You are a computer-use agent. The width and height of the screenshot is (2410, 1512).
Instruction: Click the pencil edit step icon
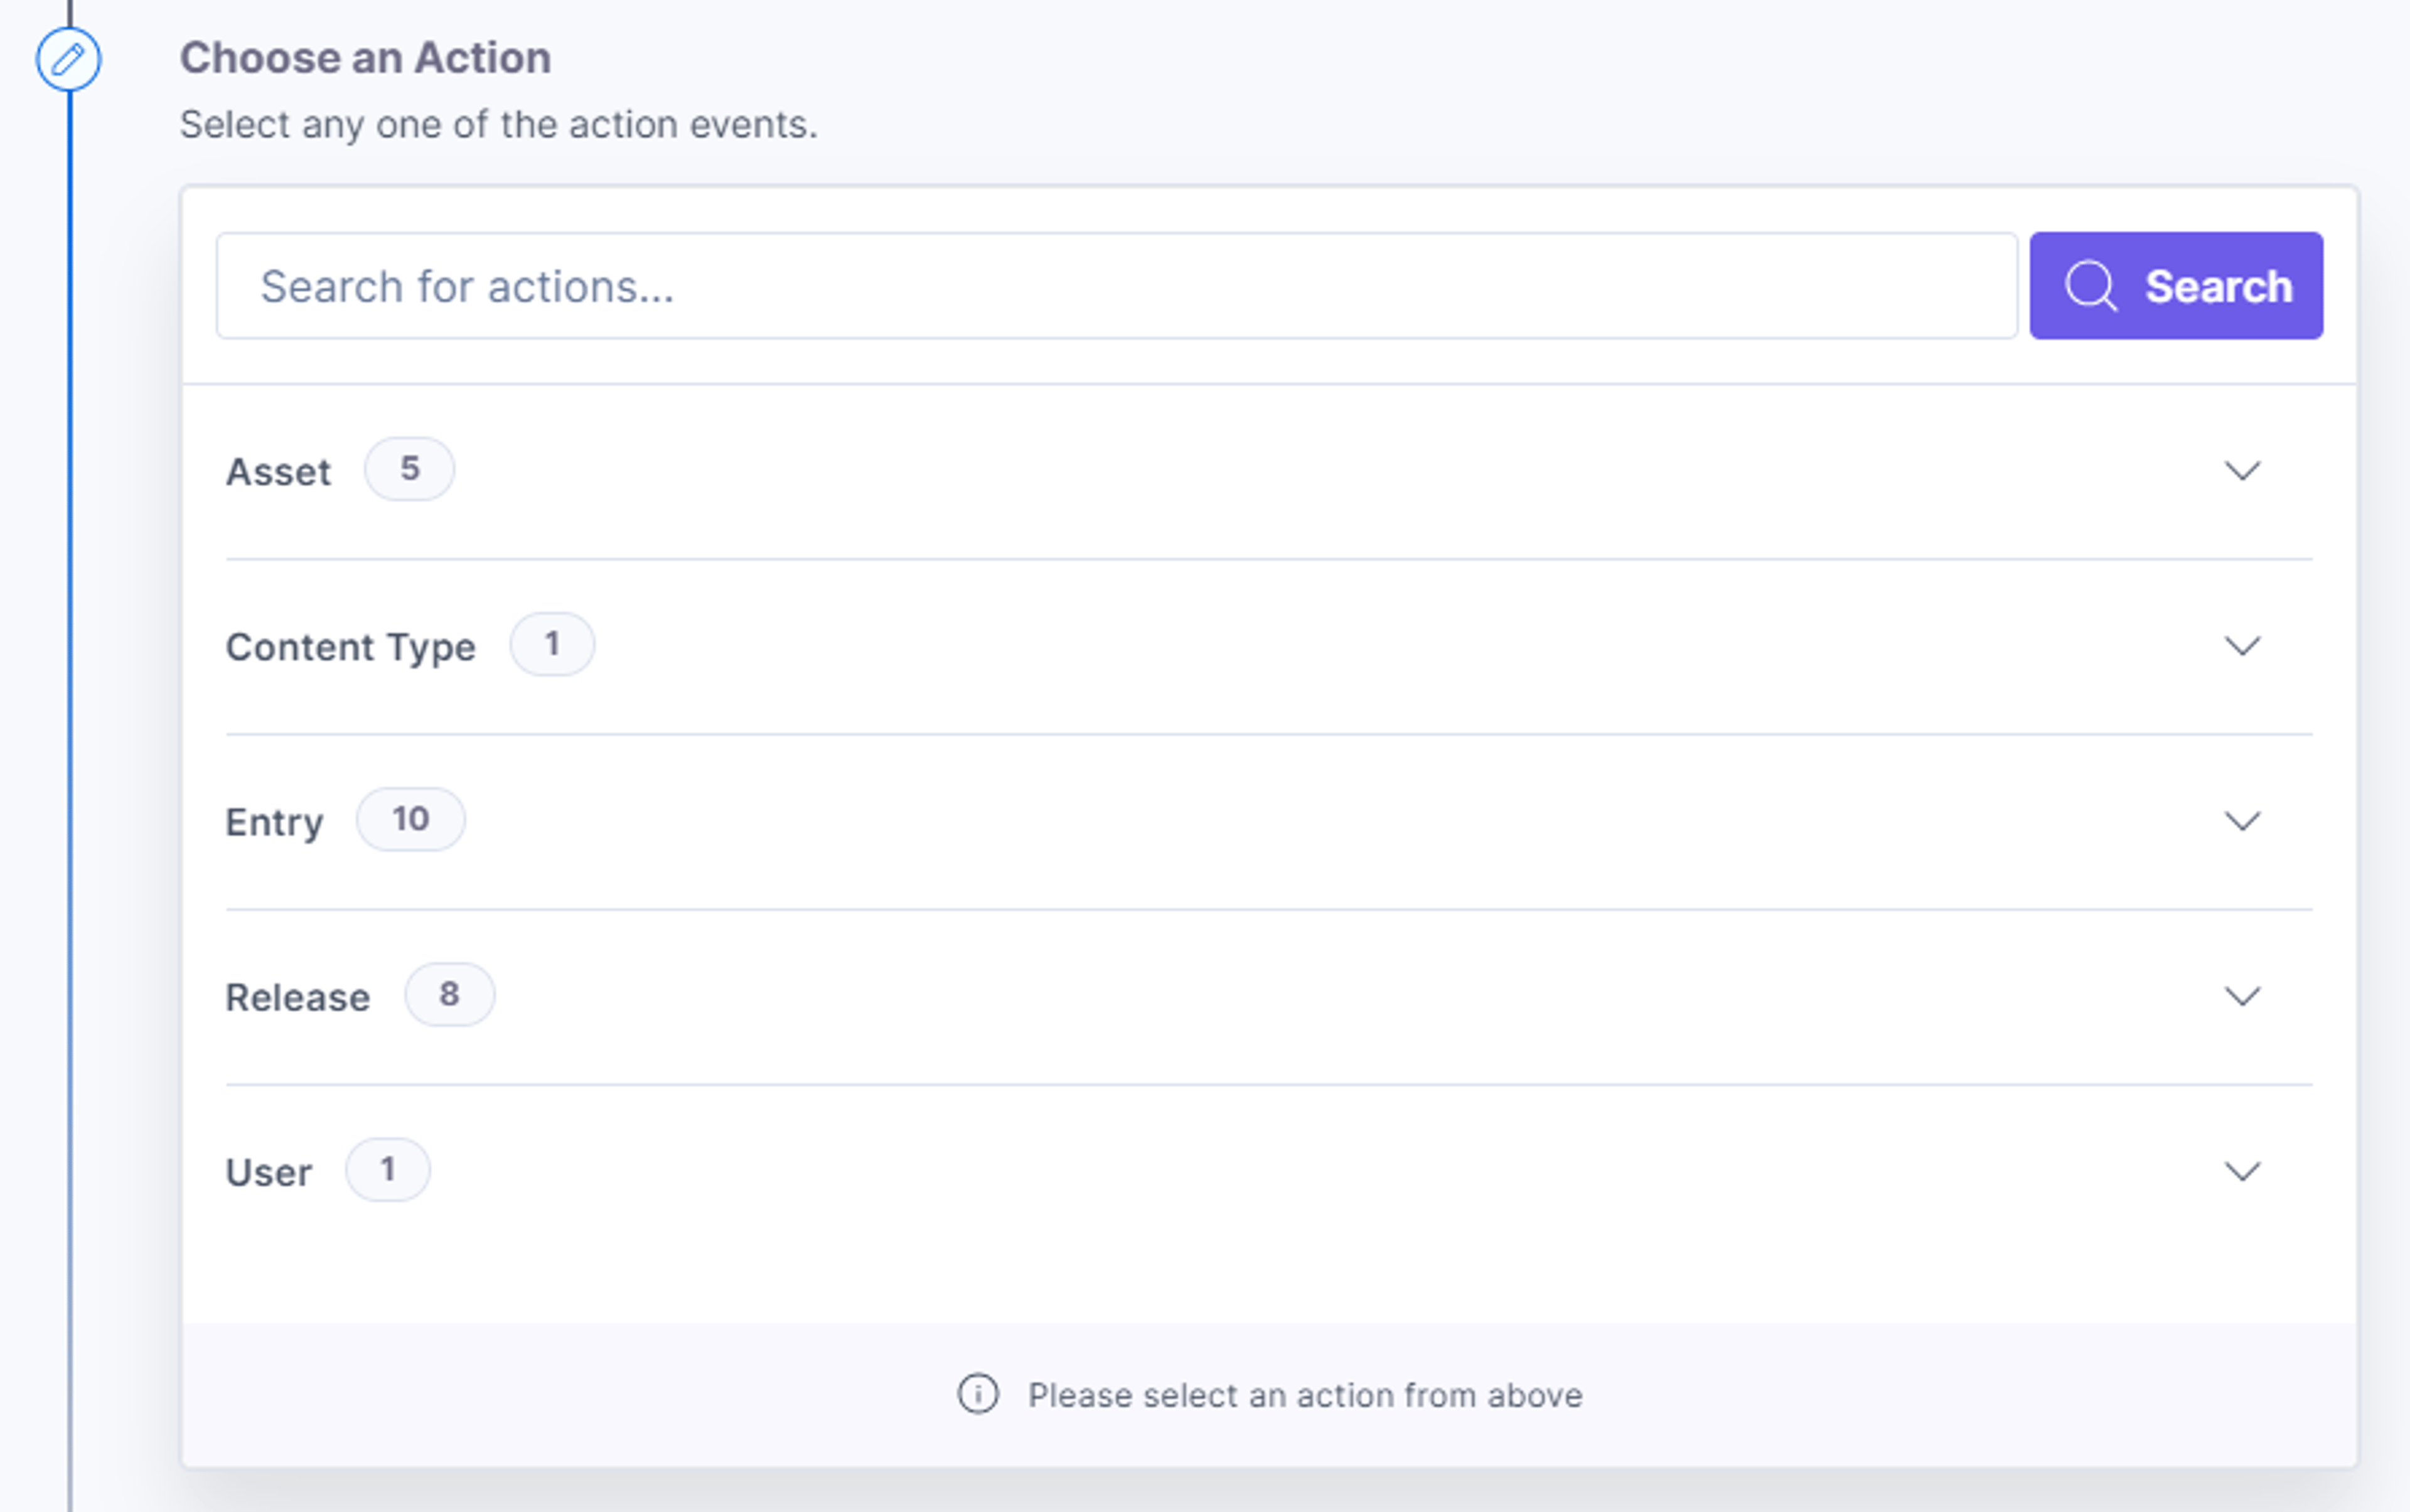pos(68,60)
